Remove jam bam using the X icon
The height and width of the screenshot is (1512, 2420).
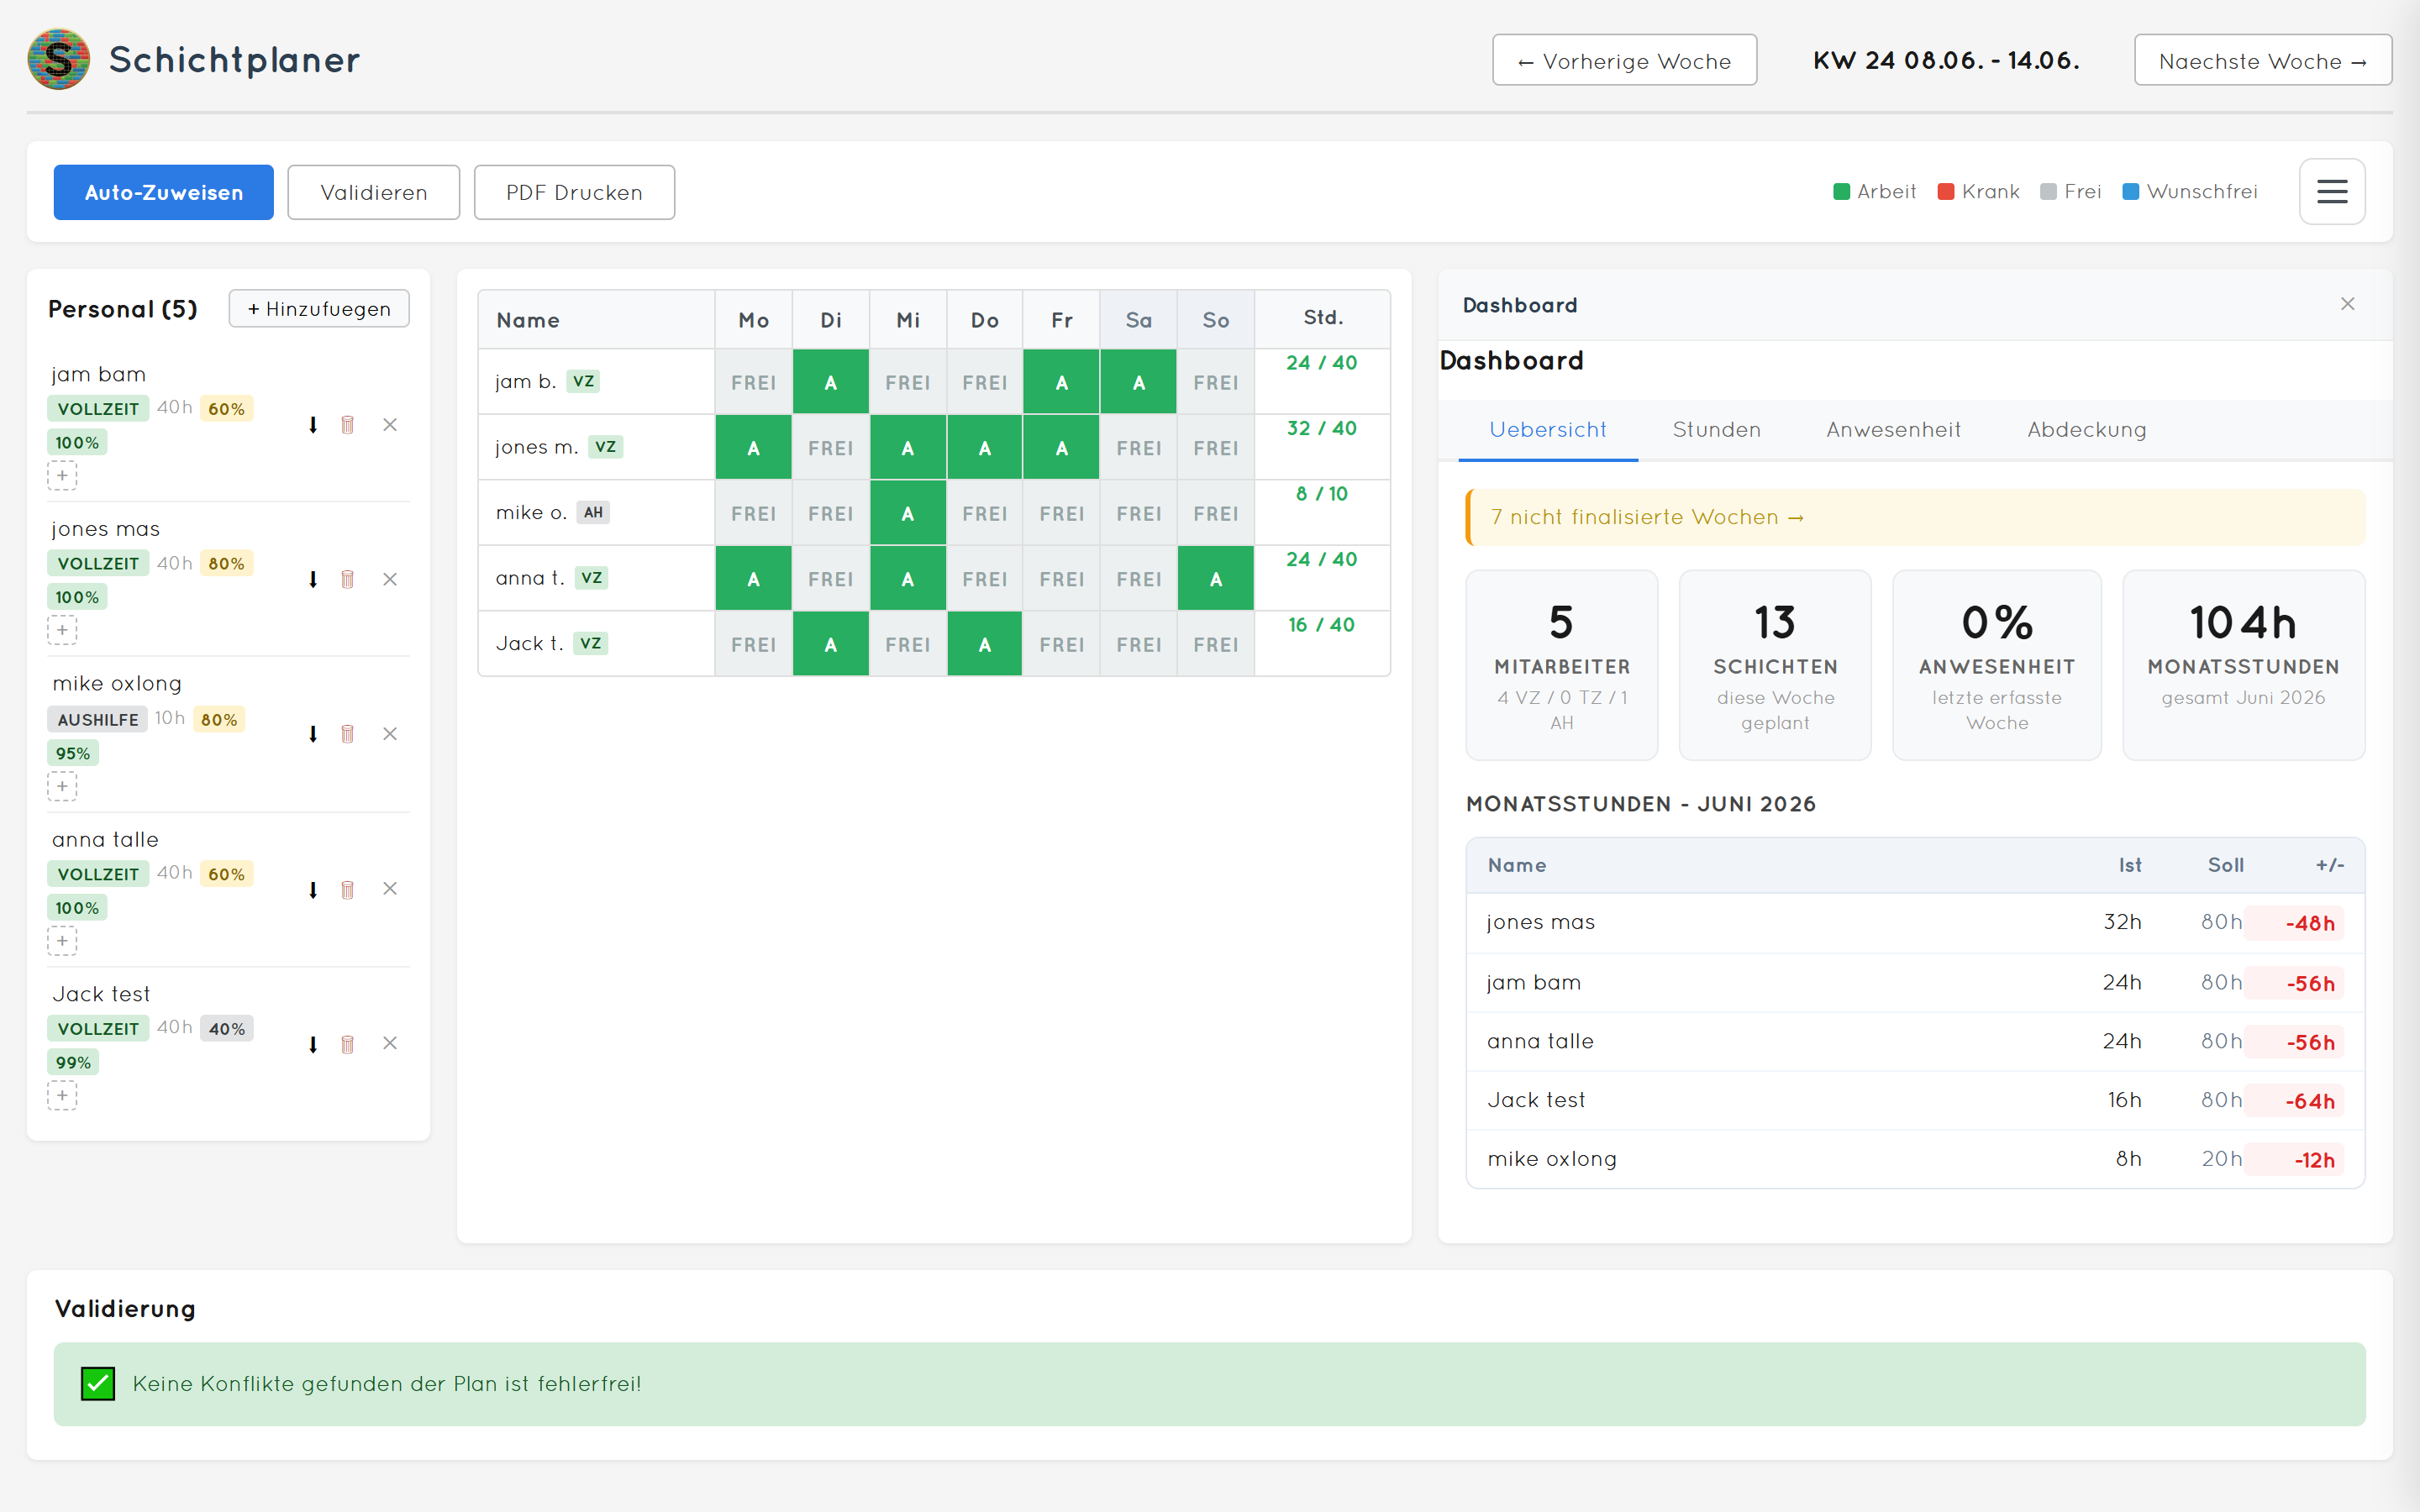(x=390, y=425)
